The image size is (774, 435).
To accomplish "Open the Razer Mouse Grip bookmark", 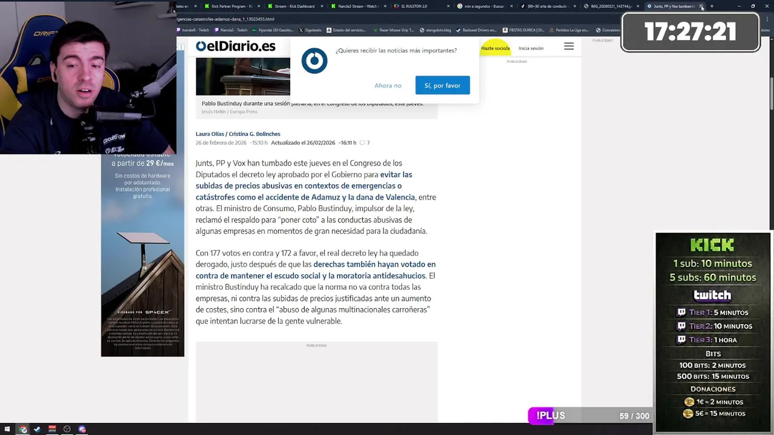I will [393, 30].
